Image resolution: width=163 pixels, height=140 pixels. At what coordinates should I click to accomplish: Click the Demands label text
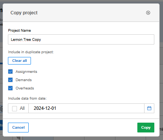tap(23, 80)
